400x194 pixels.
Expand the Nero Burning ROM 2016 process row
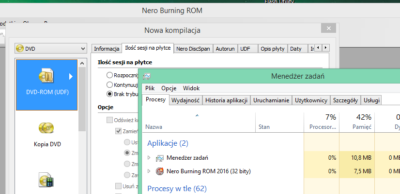(x=149, y=171)
